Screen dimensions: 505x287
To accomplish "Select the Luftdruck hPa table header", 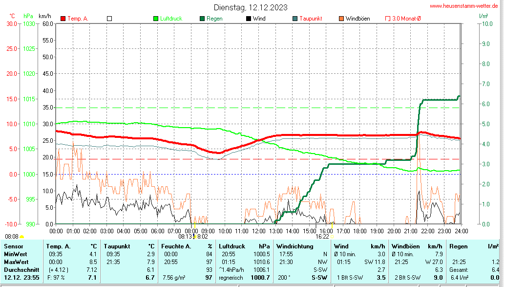I will coord(244,246).
